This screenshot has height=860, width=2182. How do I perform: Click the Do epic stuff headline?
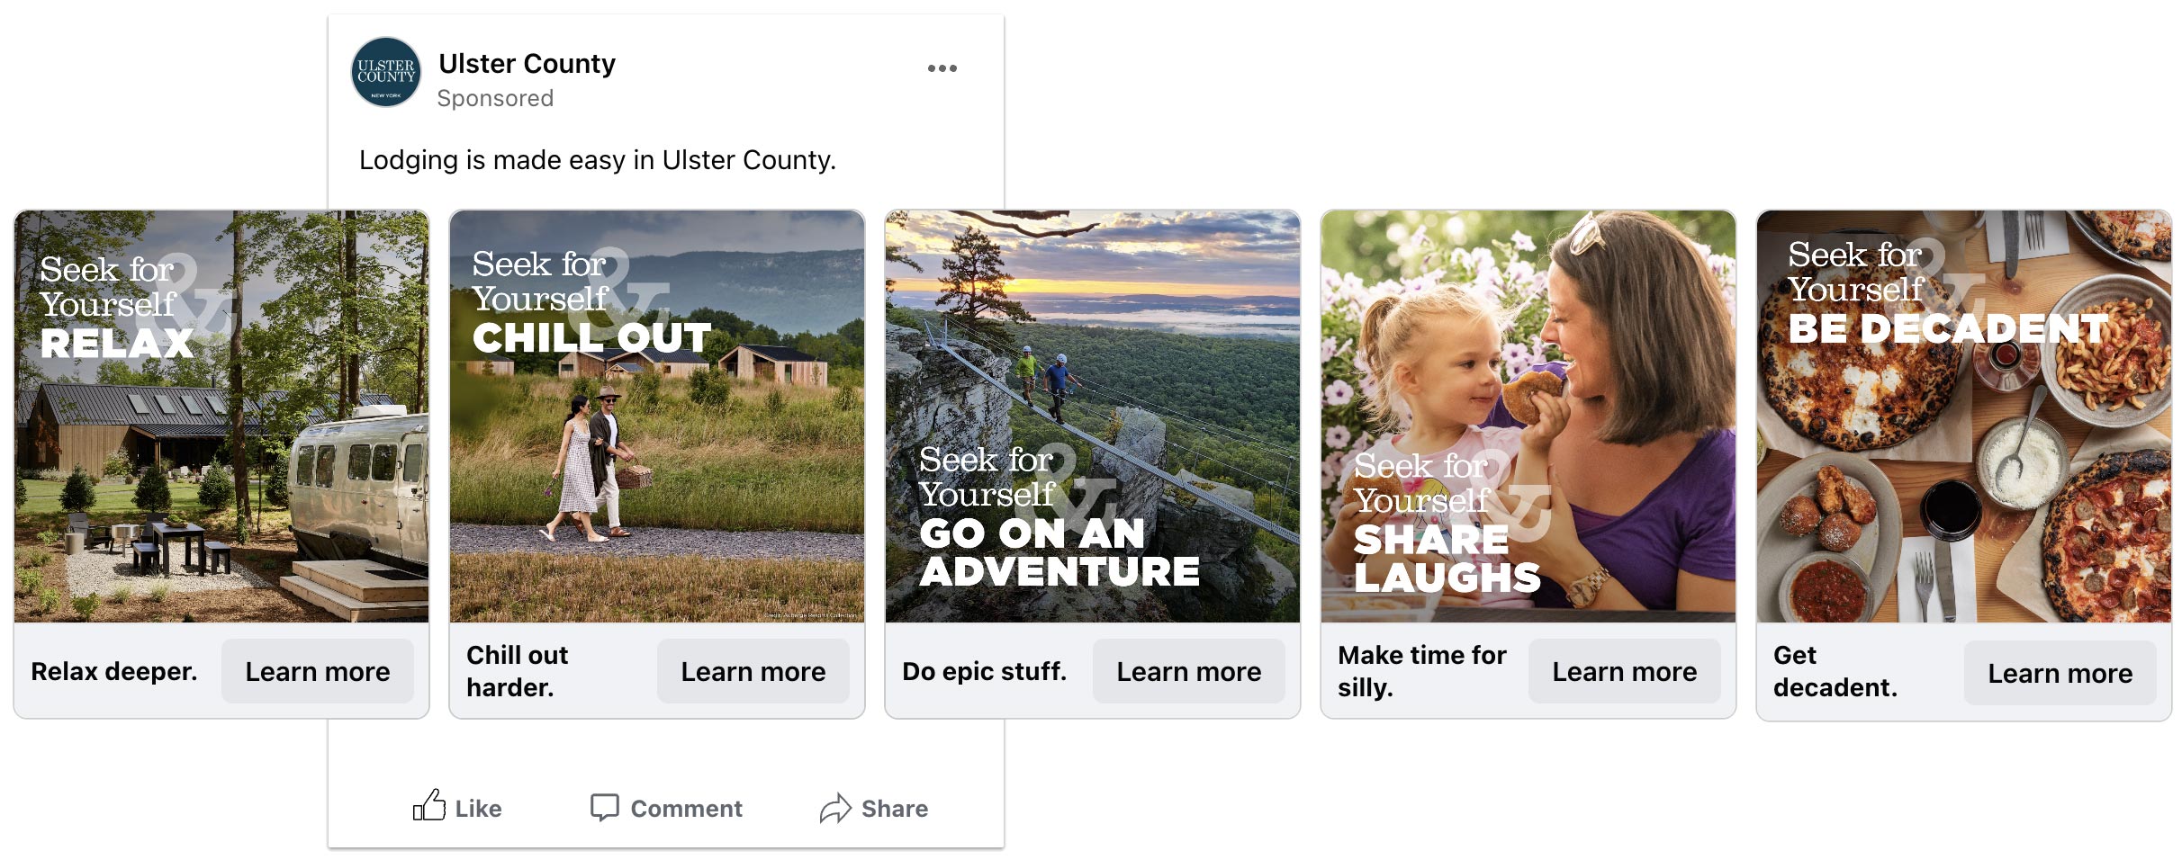984,672
